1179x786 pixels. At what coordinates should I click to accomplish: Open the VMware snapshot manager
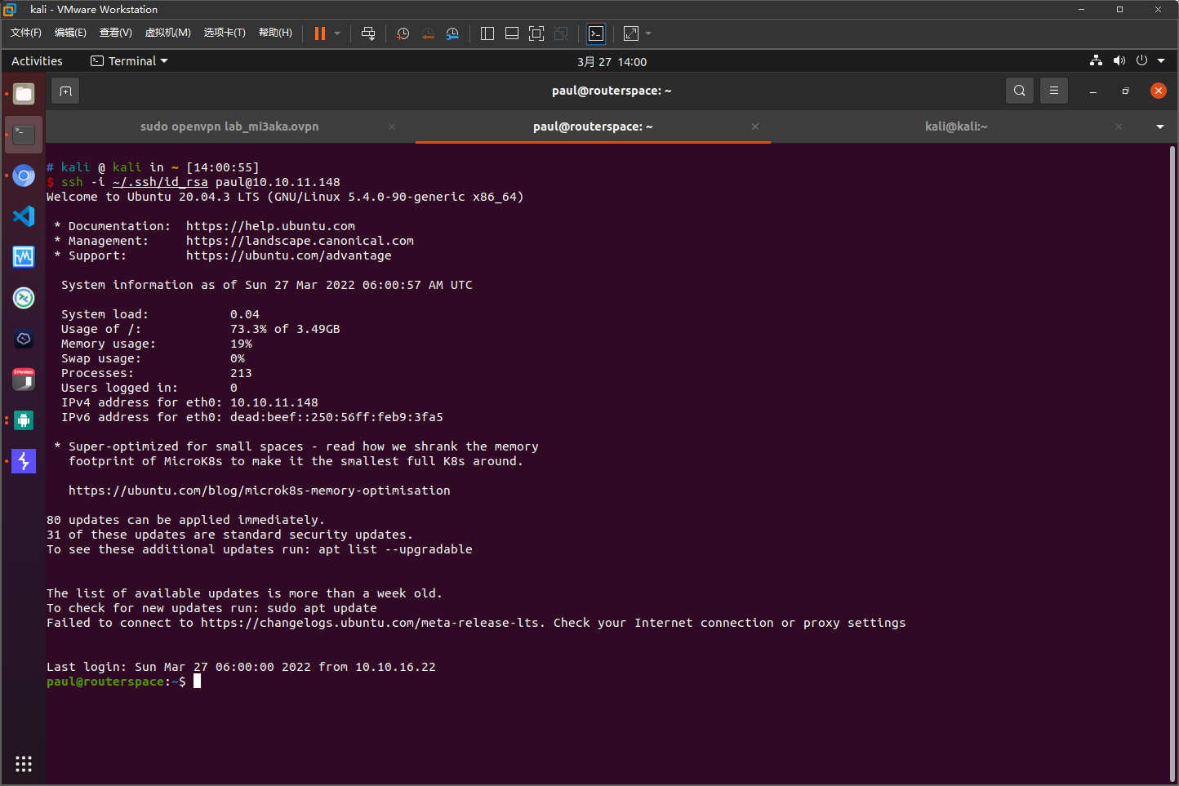[x=452, y=33]
